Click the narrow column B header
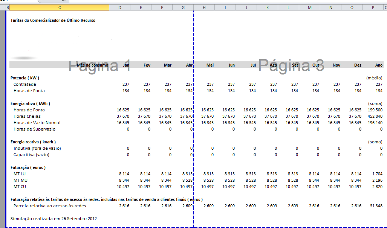The width and height of the screenshot is (387, 228). [x=8, y=7]
